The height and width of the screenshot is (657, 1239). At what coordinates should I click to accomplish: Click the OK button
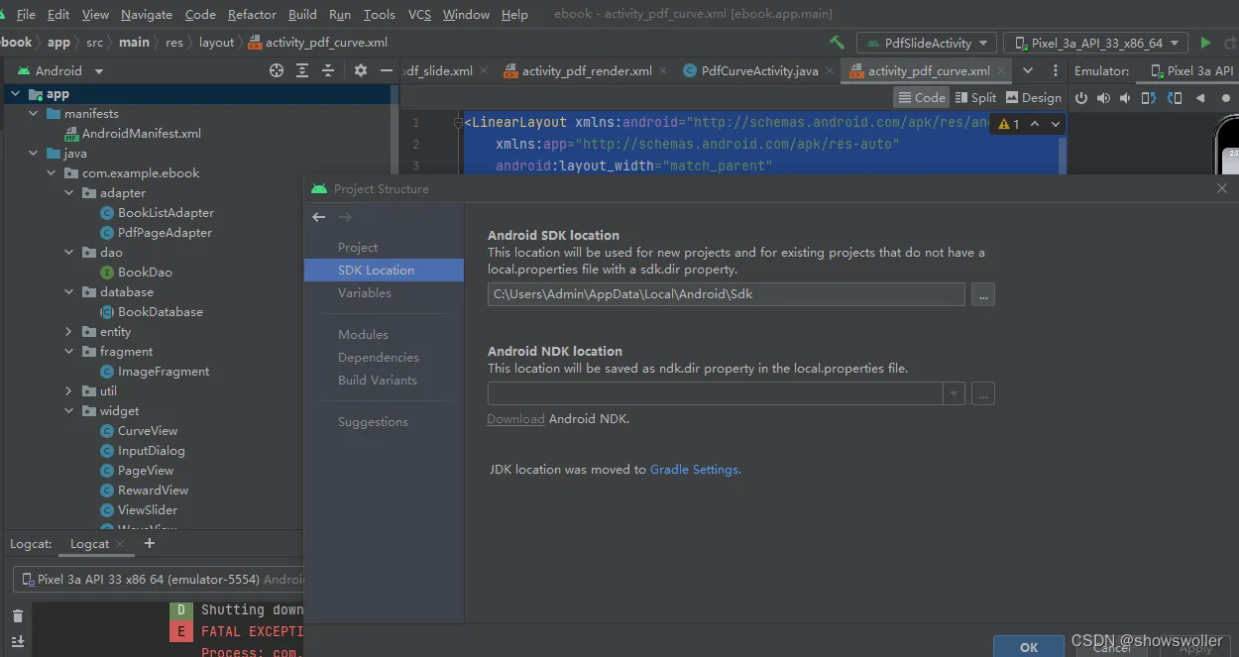tap(1029, 647)
